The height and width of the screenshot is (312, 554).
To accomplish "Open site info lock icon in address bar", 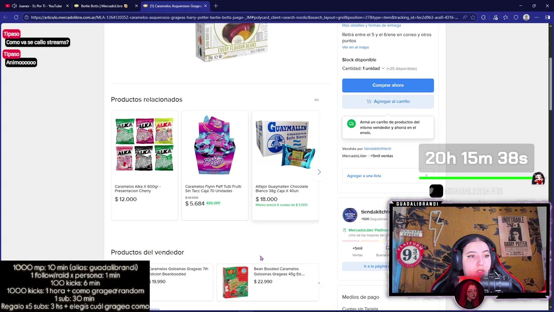I will (x=26, y=17).
